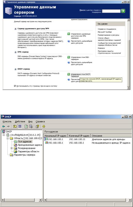Screen dimensions: 133x207
Task: Open Список общих административных заданий link
Action: (x=109, y=39)
